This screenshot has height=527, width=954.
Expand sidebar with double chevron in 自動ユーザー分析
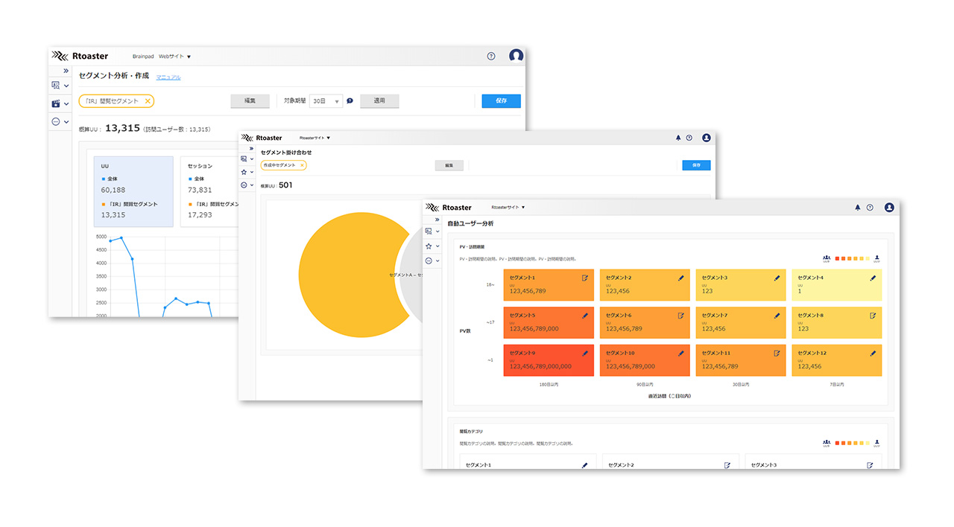(438, 220)
